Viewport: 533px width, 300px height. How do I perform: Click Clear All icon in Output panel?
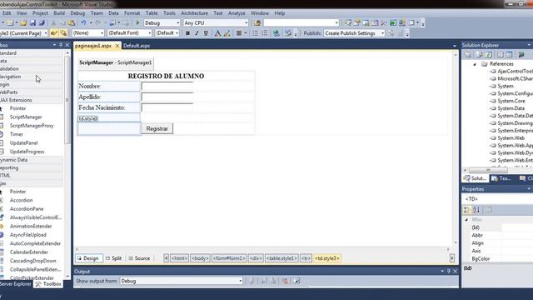click(x=285, y=281)
